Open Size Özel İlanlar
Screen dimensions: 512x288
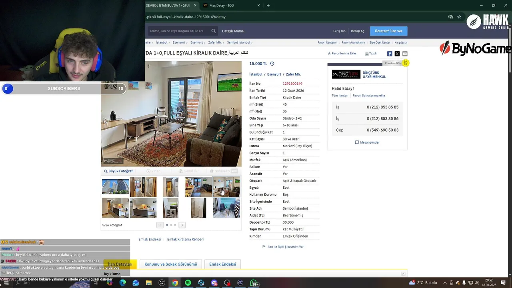tap(380, 42)
